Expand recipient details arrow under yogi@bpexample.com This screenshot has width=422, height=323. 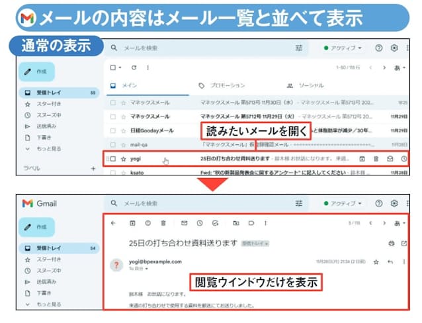point(147,269)
